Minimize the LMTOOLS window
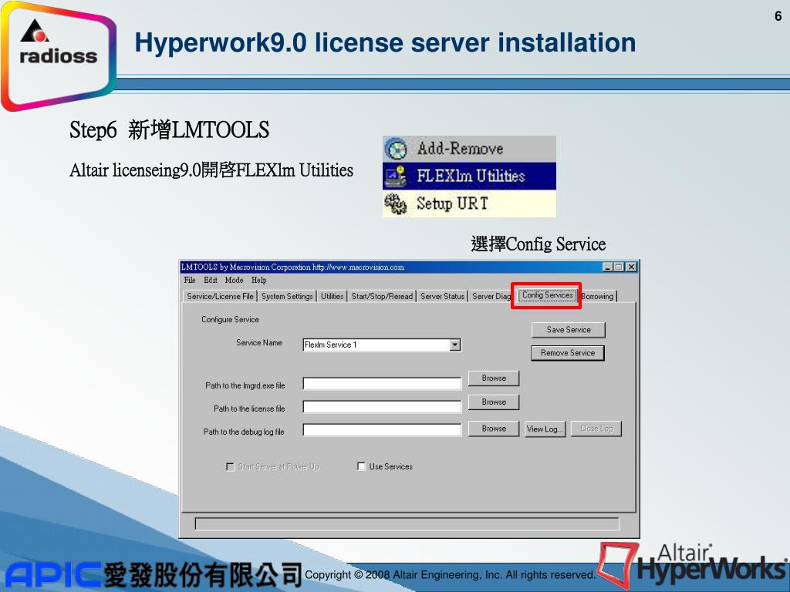The width and height of the screenshot is (790, 592). [x=608, y=267]
